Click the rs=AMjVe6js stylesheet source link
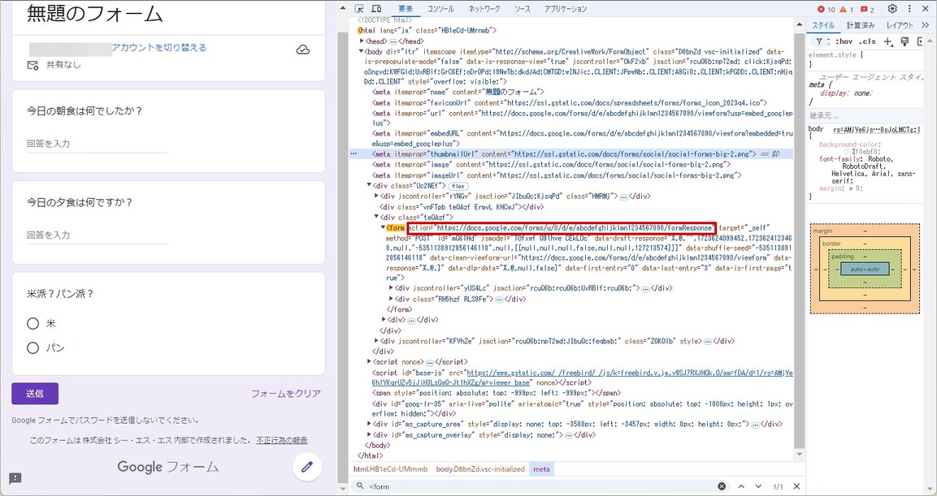This screenshot has width=937, height=496. coord(877,130)
